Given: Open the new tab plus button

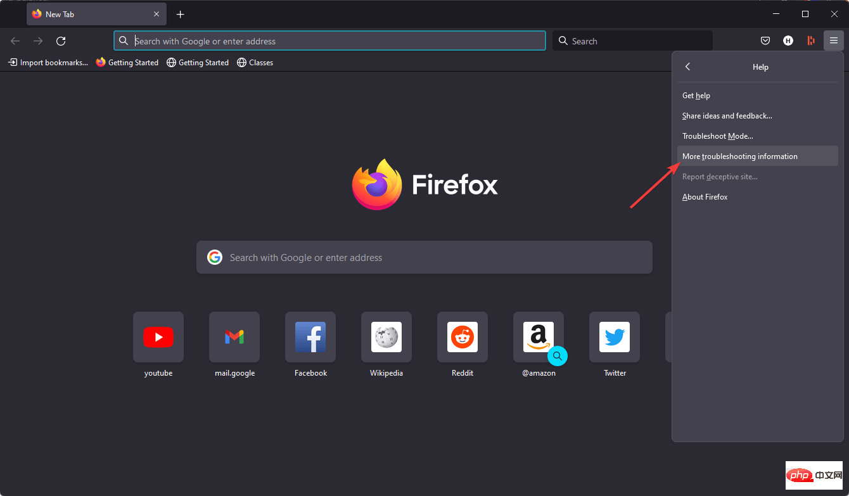Looking at the screenshot, I should pyautogui.click(x=181, y=14).
